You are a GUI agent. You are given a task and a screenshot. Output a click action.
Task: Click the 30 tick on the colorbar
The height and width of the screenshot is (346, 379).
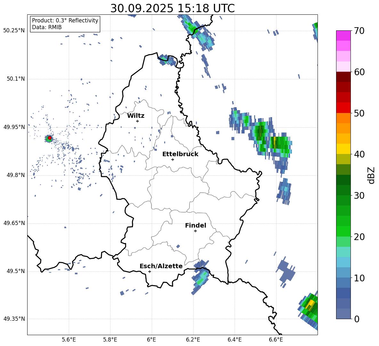coord(359,196)
